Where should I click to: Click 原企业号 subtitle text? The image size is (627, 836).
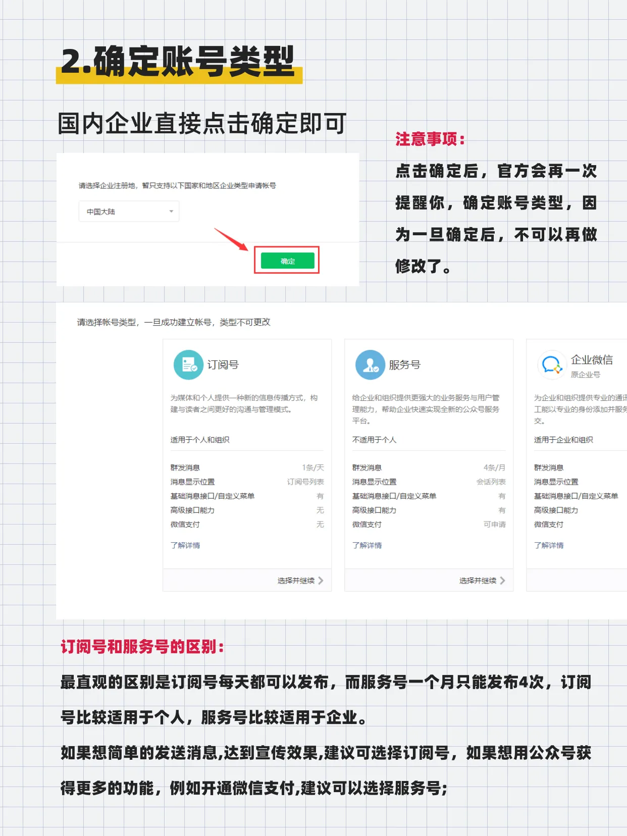(x=586, y=375)
